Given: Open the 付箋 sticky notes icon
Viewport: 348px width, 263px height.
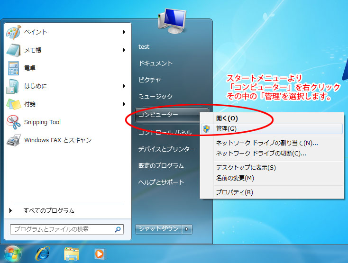Looking at the screenshot, I should click(14, 104).
